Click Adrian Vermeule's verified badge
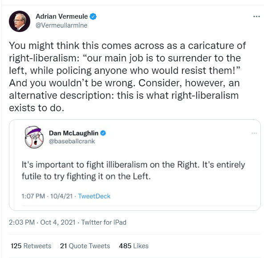264x258 pixels. point(93,16)
